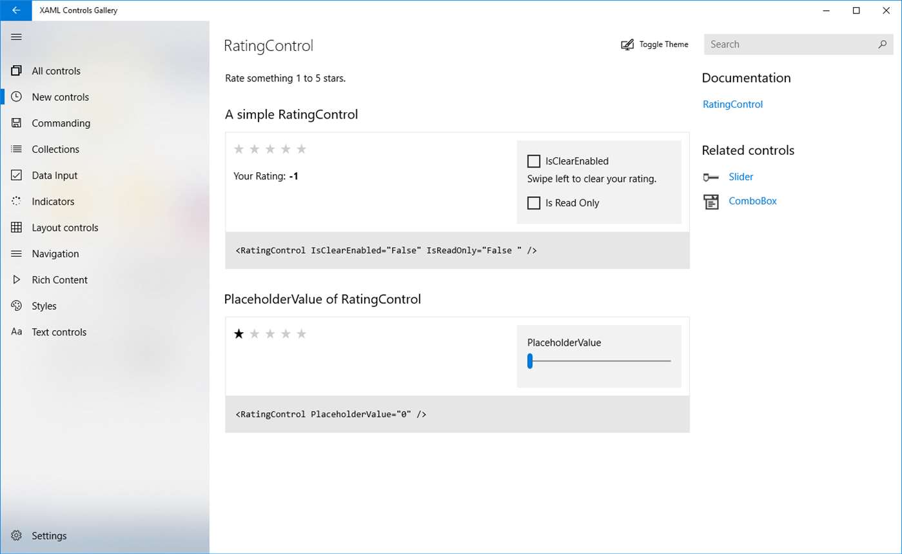Click the filled black placeholder star
Screen dimensions: 902x554
click(239, 333)
